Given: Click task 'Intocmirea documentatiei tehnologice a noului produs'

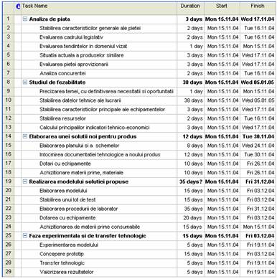Looking at the screenshot, I should 100,155.
